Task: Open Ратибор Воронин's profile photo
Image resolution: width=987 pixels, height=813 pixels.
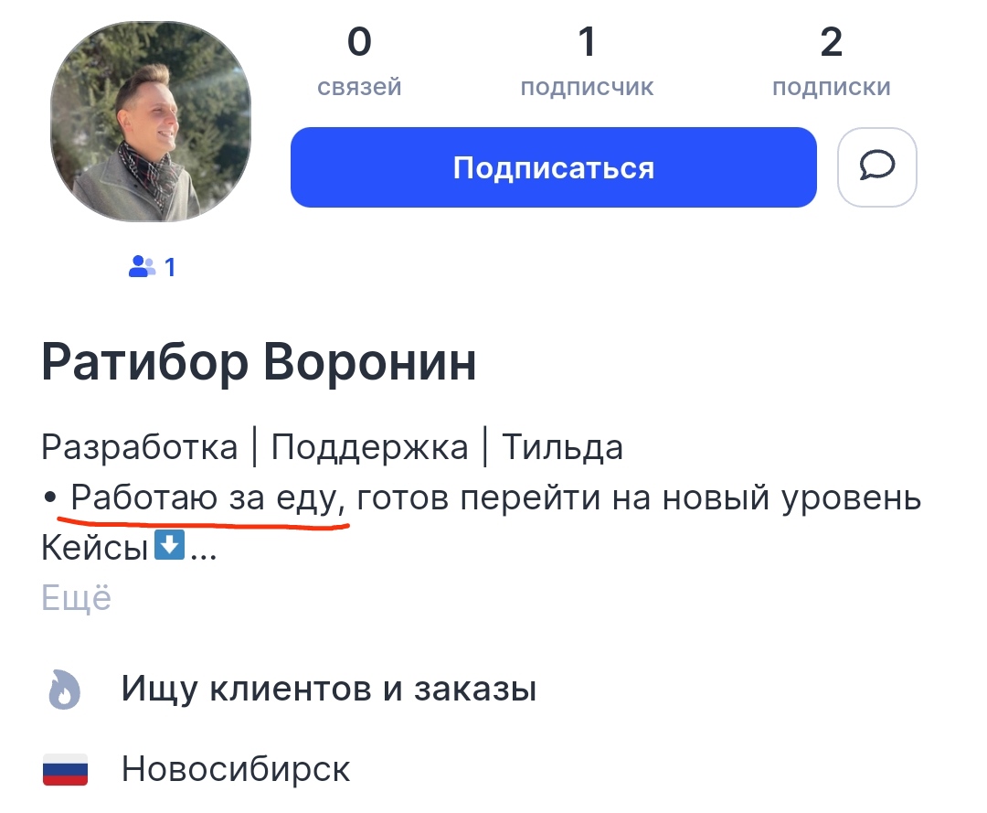Action: click(151, 122)
